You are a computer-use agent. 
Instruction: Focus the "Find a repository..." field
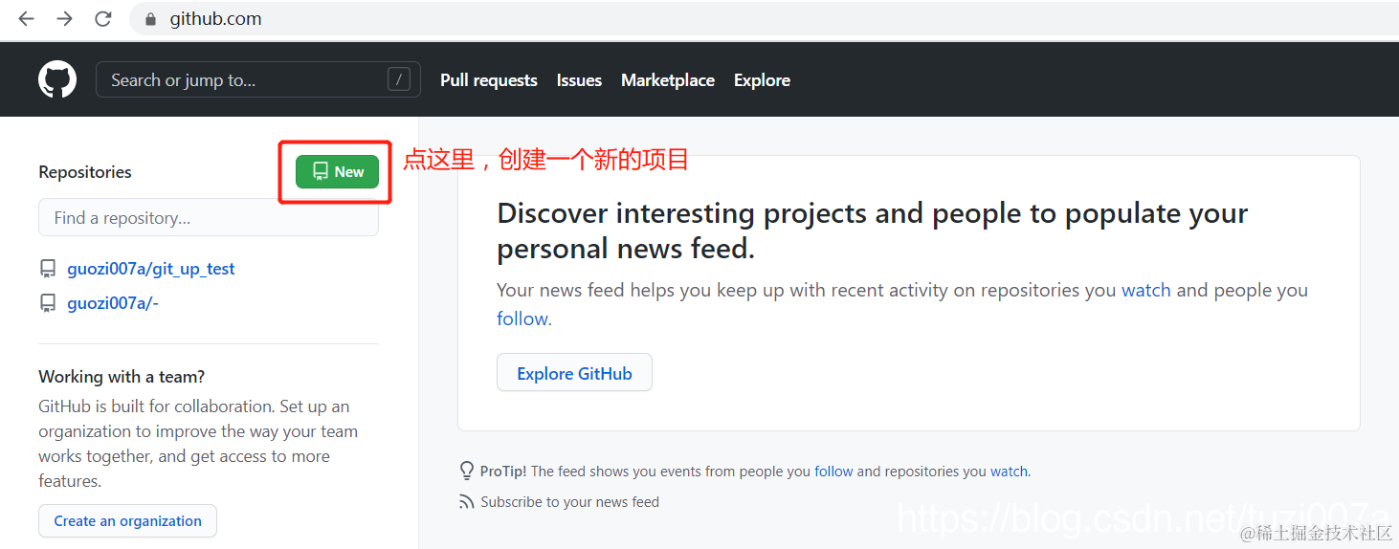(209, 217)
